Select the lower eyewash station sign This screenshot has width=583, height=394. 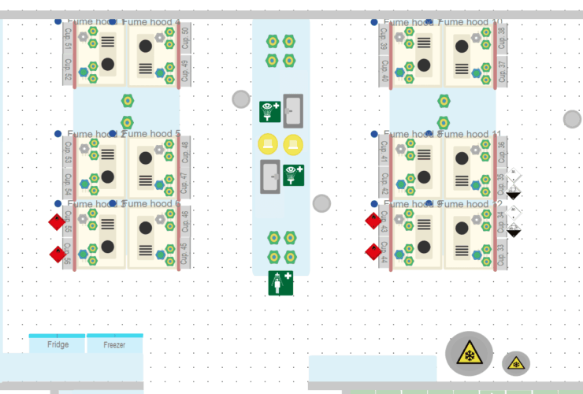(x=294, y=175)
